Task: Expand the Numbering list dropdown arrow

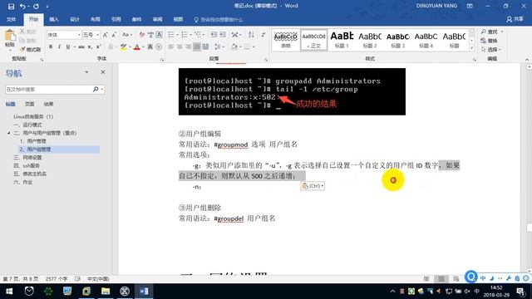Action: [190, 35]
